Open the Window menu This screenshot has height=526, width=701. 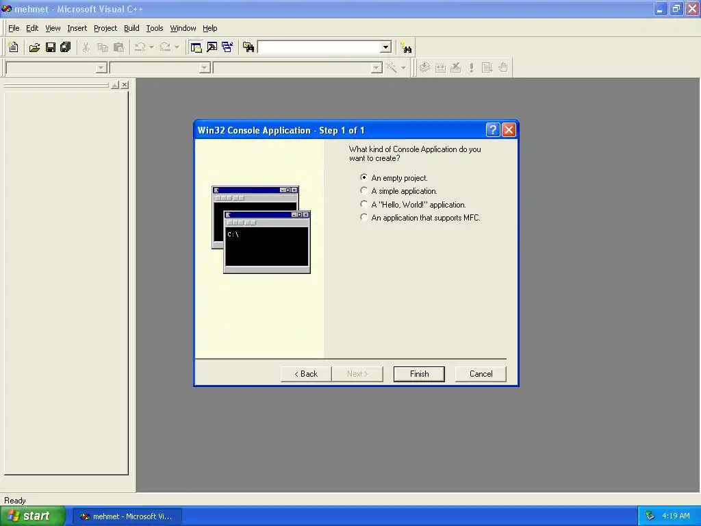pos(183,28)
